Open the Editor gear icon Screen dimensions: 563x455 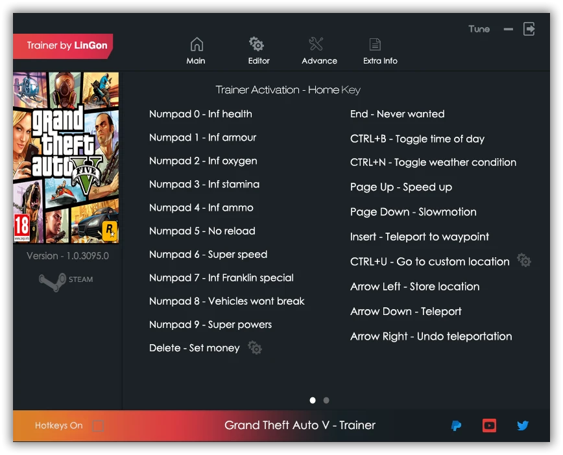[257, 43]
